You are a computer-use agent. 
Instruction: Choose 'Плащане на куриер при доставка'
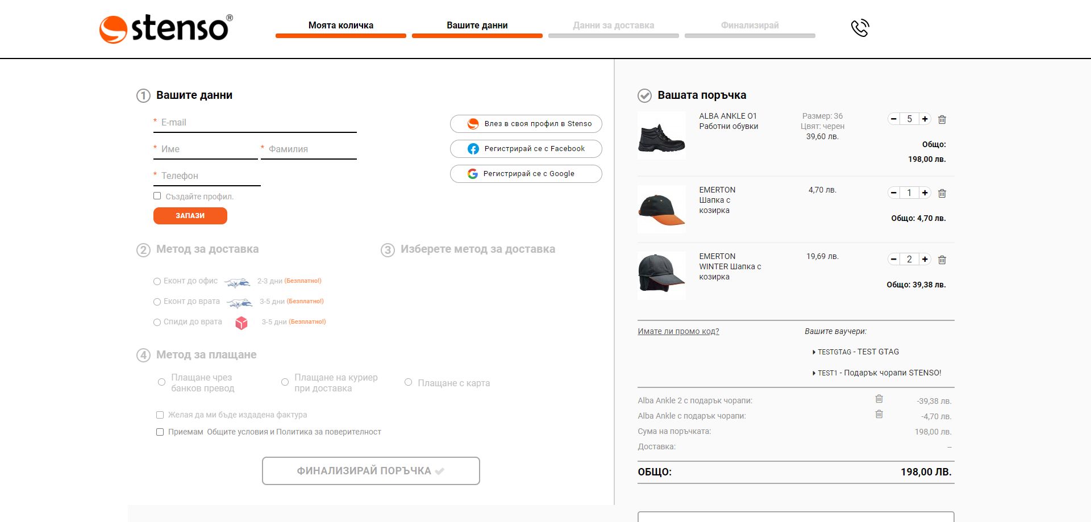285,382
